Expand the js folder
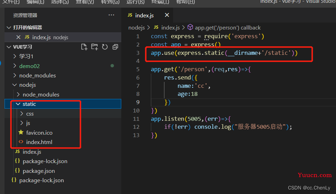This screenshot has width=336, height=194. click(22, 123)
